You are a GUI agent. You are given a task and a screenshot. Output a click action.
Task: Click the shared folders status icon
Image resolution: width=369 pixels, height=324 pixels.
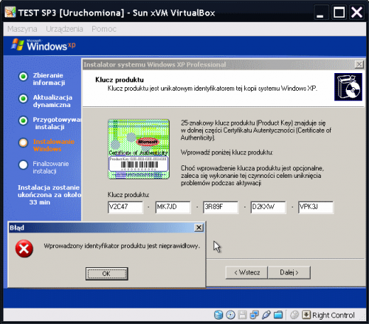[278, 315]
